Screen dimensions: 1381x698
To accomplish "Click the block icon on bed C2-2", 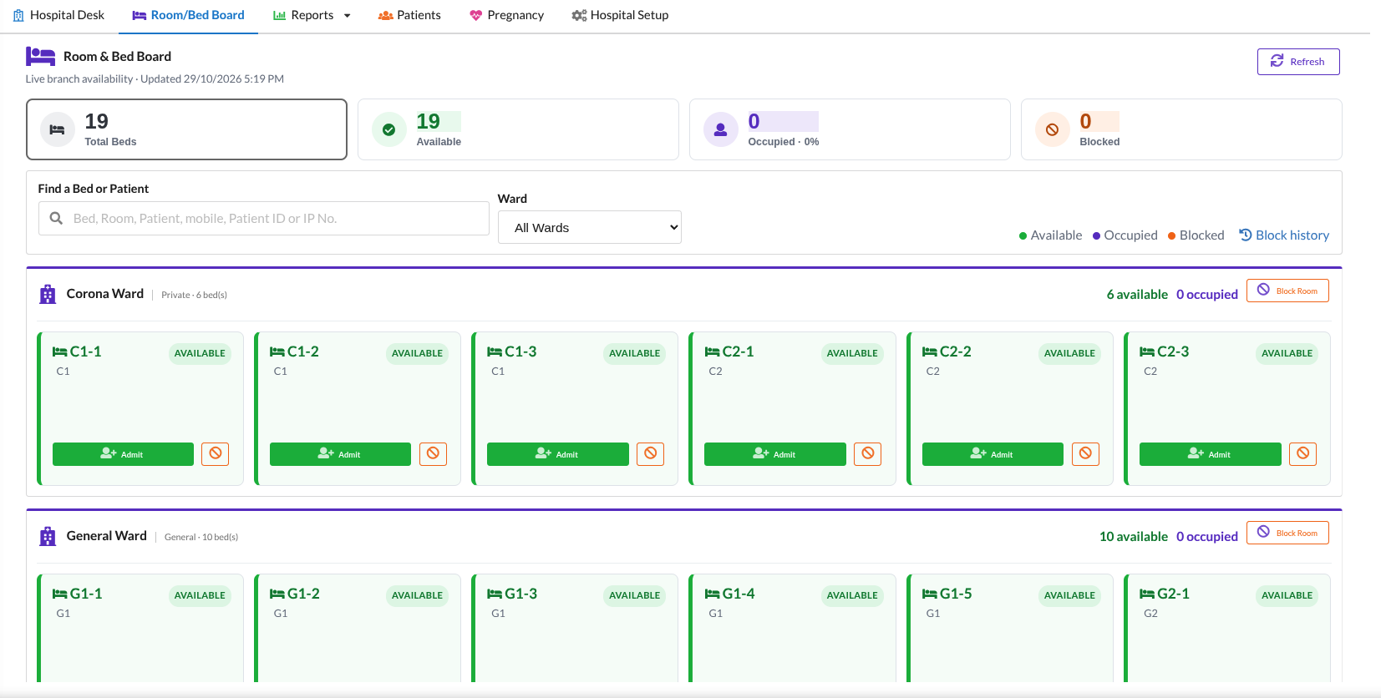I will pos(1085,453).
